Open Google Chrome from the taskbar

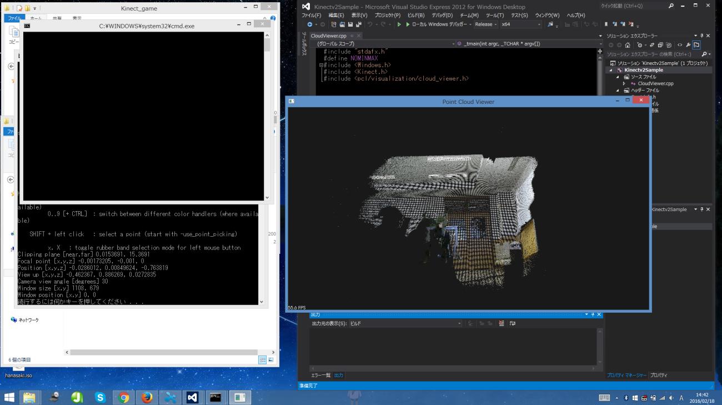click(x=124, y=397)
